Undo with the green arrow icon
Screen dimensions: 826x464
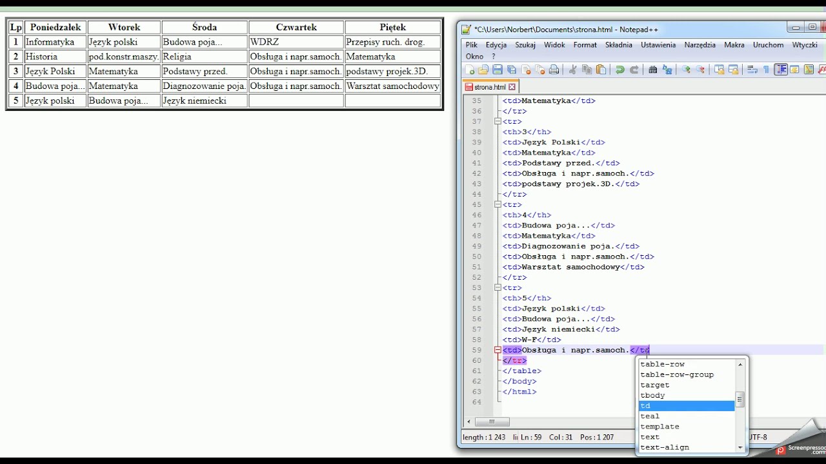[x=620, y=70]
